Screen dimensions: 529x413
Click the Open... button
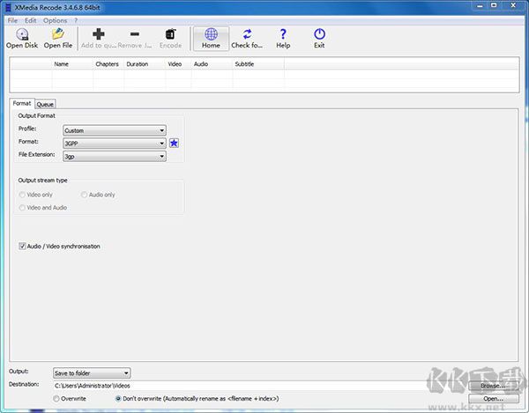click(493, 399)
